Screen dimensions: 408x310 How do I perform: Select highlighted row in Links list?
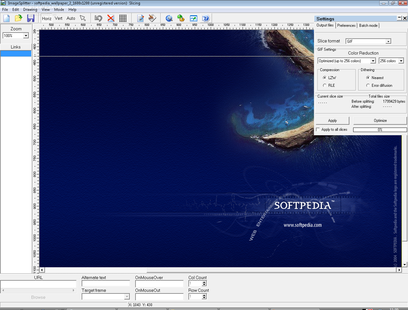(x=16, y=54)
